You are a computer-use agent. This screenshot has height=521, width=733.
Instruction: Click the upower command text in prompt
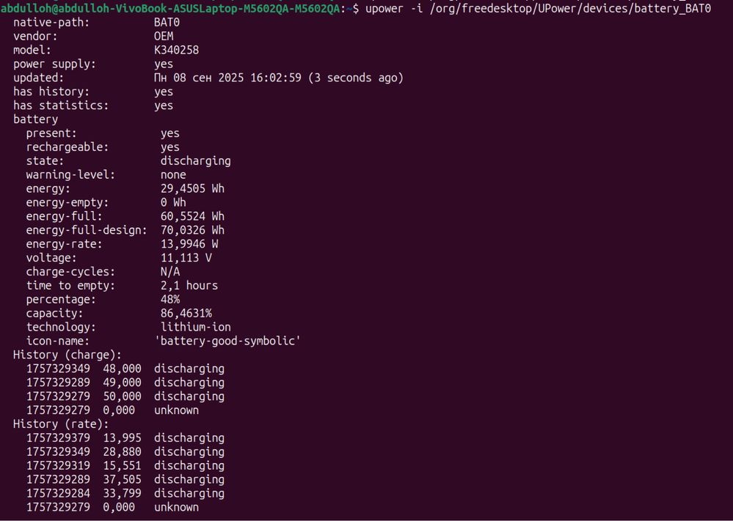(538, 8)
